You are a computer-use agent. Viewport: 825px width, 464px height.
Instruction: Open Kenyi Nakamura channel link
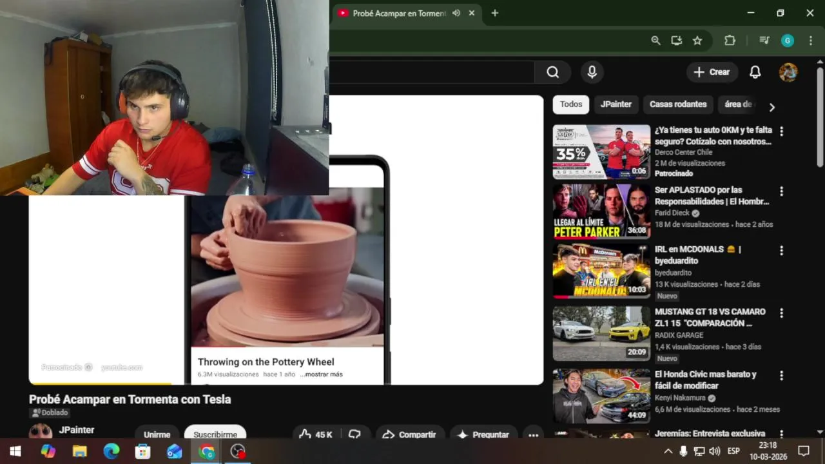[x=680, y=398]
